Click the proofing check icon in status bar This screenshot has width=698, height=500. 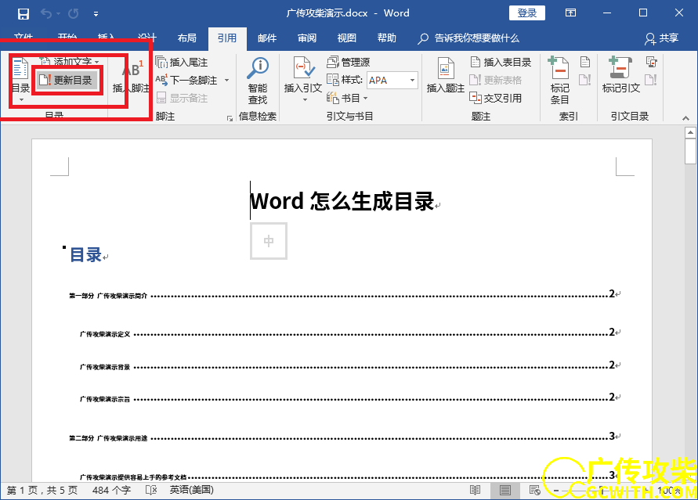tap(151, 491)
